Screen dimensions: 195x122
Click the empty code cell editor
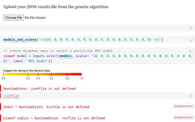click(91, 28)
